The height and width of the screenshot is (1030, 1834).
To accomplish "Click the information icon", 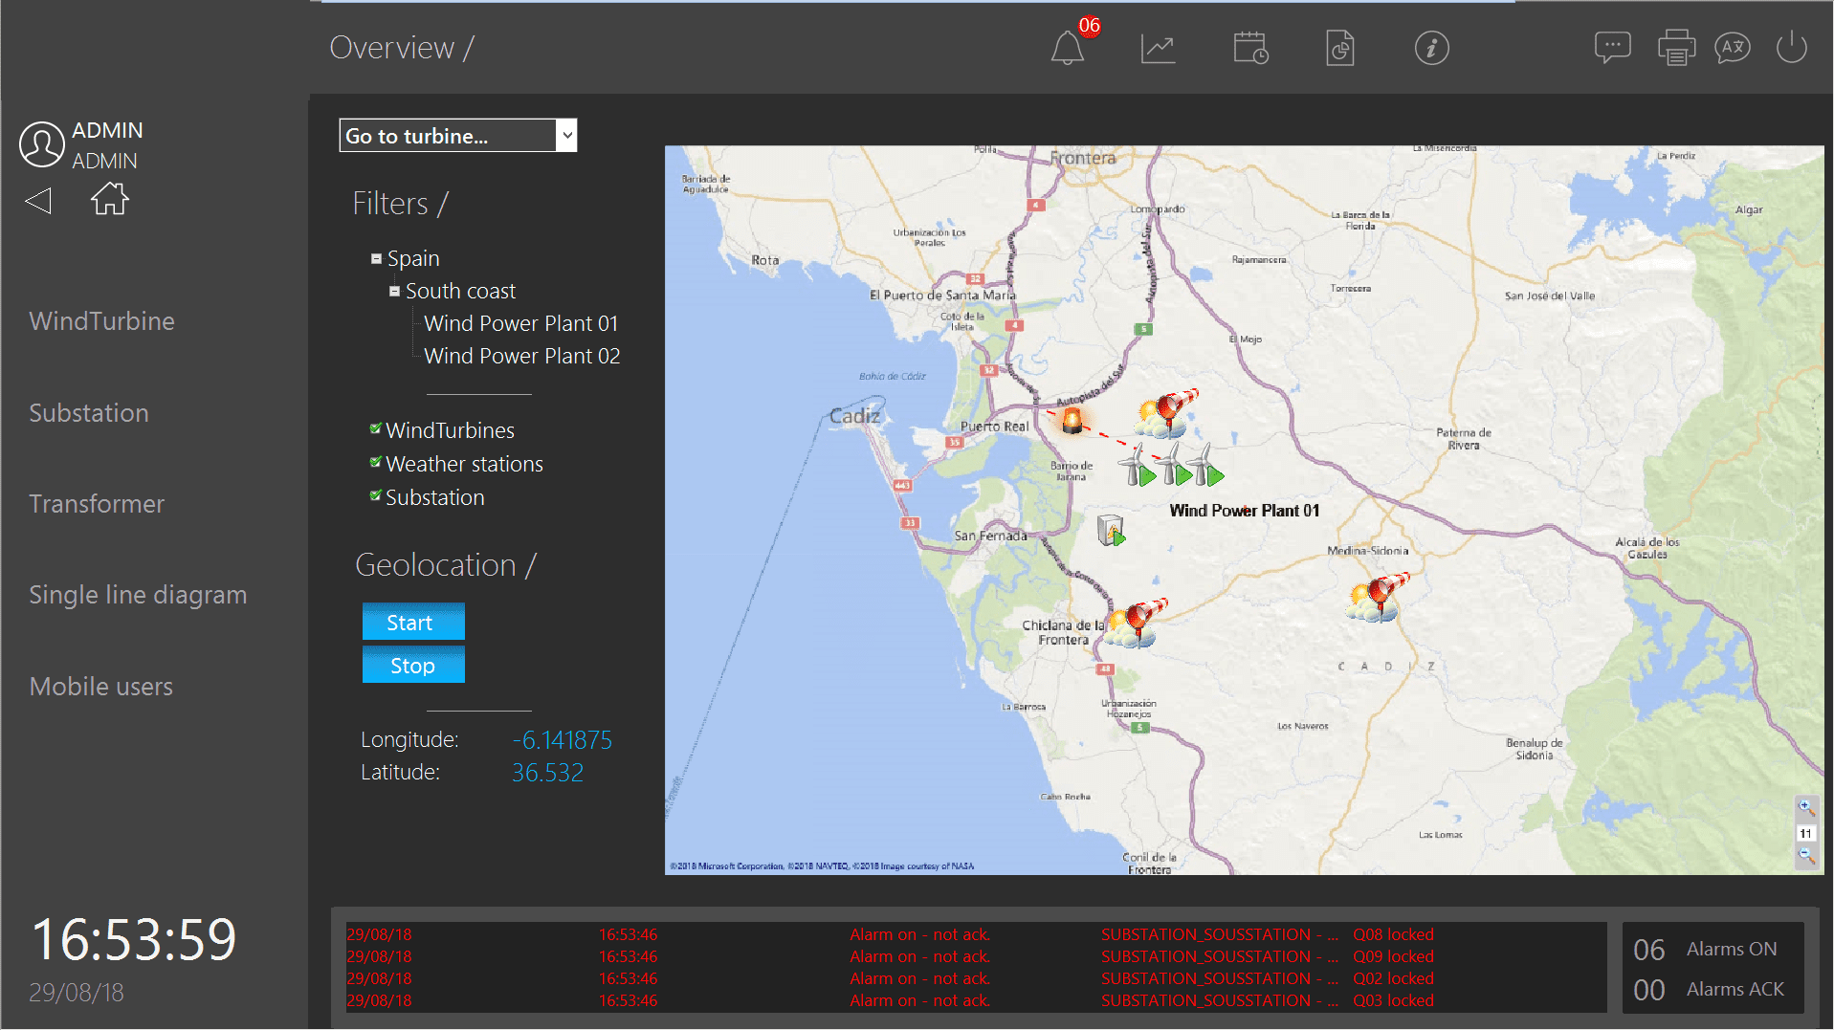I will pos(1431,48).
